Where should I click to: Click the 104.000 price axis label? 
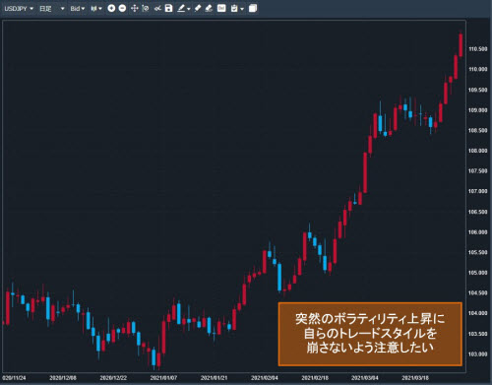tap(478, 313)
